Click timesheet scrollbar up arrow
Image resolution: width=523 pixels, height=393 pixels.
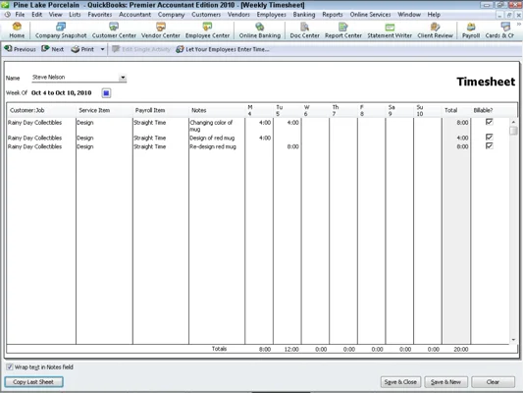pos(513,122)
